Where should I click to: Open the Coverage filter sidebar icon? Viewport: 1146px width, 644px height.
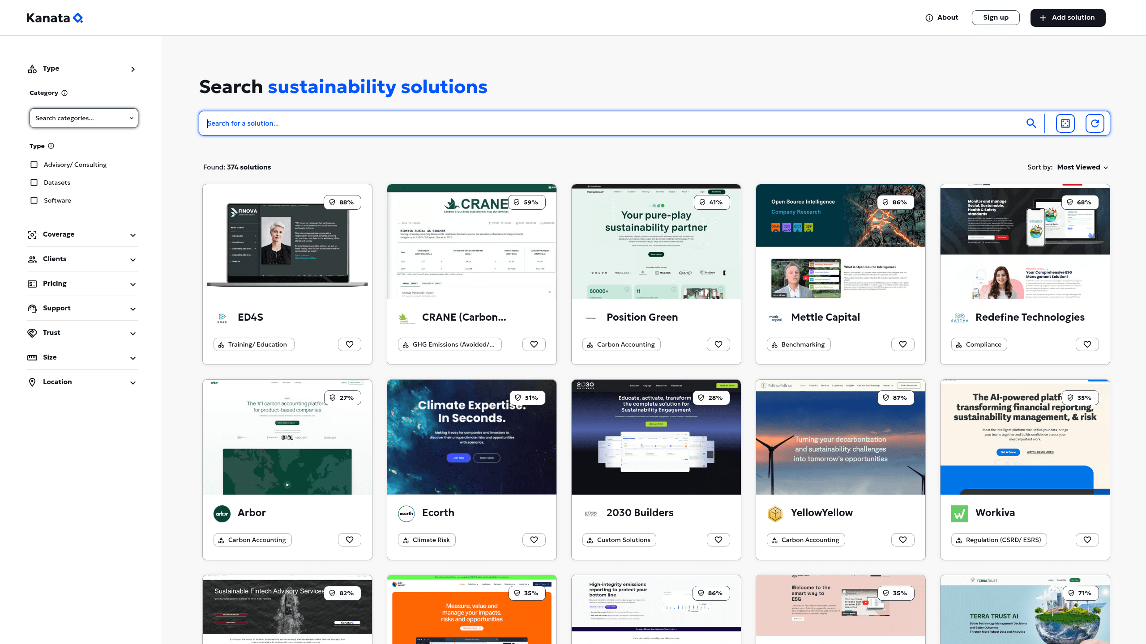point(32,234)
